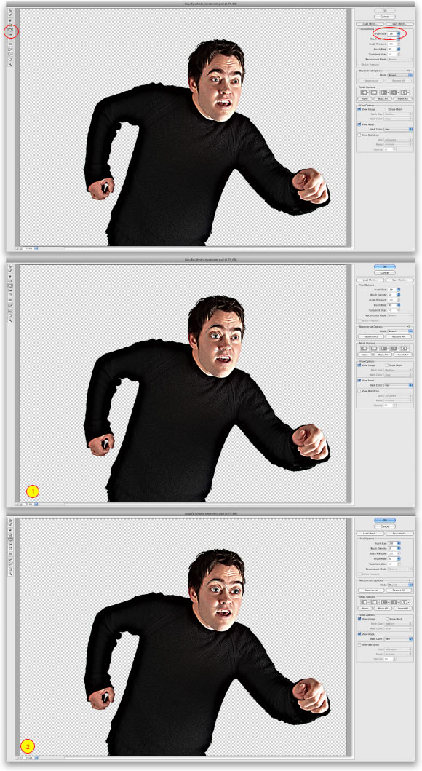Click Save Mesh in the bottom Liquify window

pos(400,534)
